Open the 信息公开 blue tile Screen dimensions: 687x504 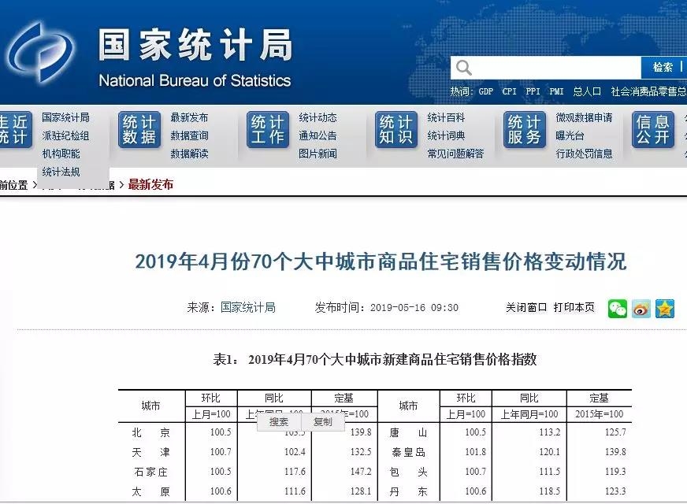653,130
